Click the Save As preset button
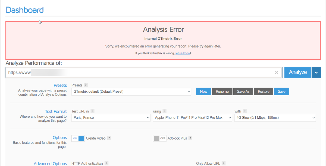The image size is (326, 166). click(243, 92)
